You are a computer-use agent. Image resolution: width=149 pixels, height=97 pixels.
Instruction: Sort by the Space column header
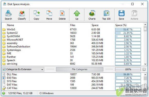(x=95, y=25)
